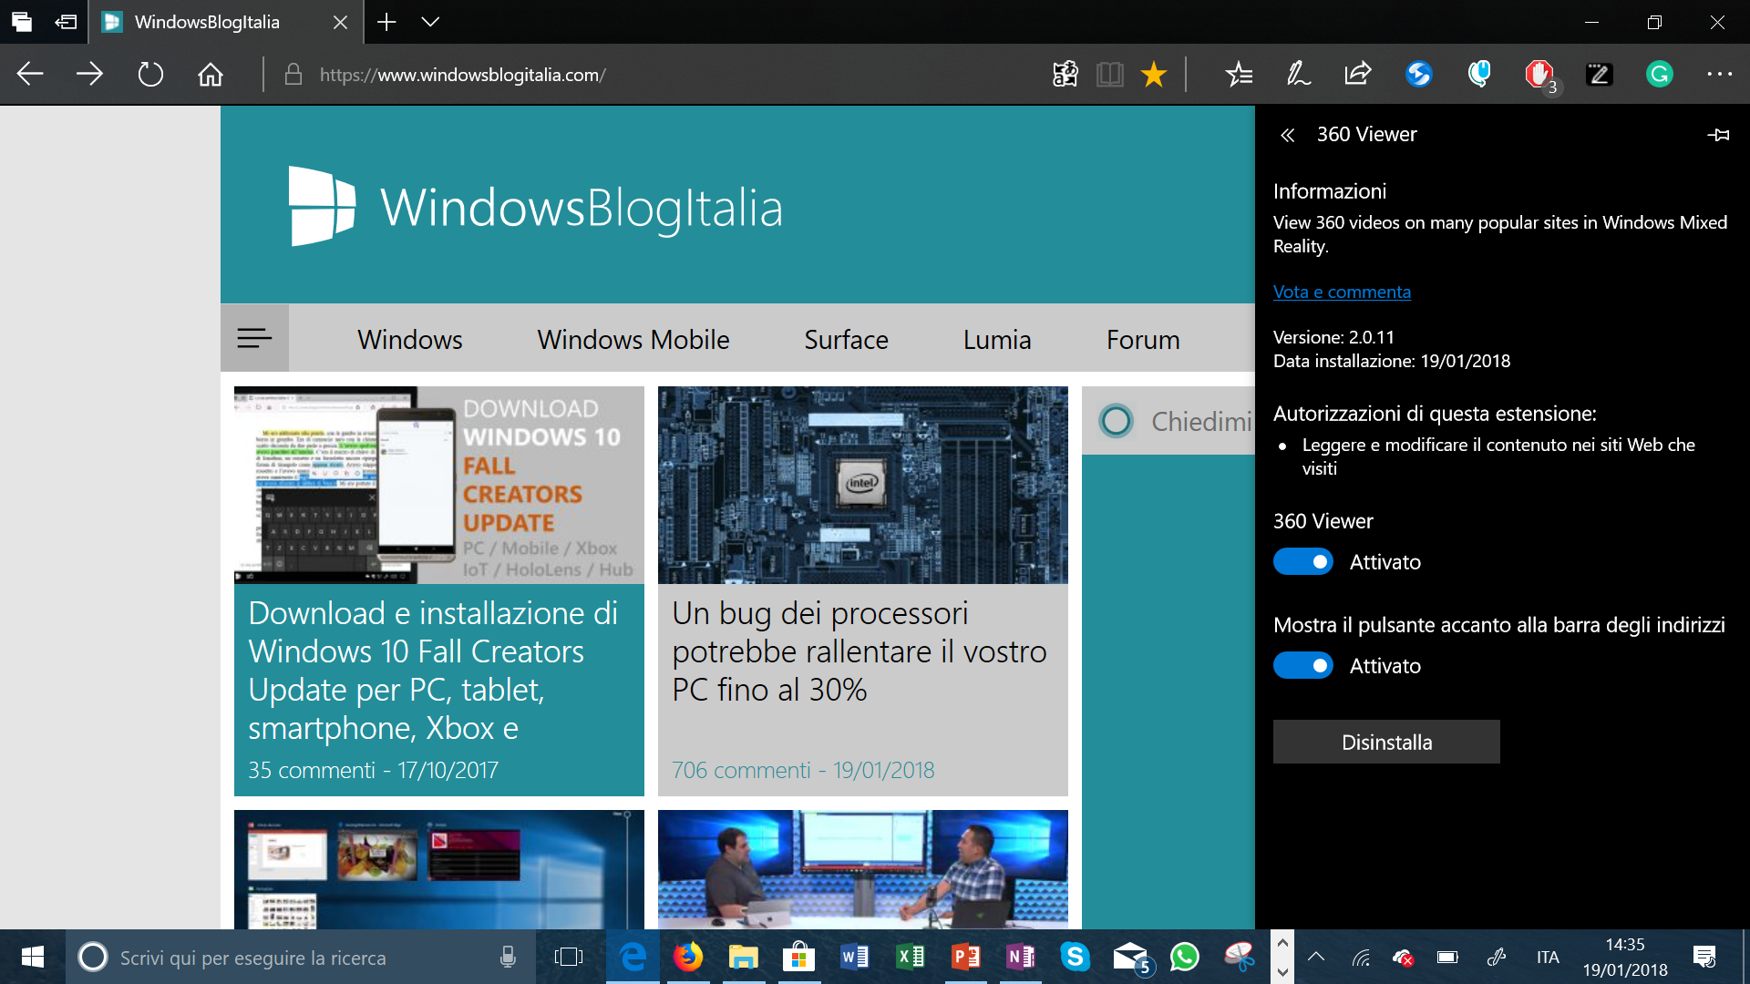Screen dimensions: 1750x984
Task: Open the red ad blocker shield icon
Action: pyautogui.click(x=1539, y=74)
